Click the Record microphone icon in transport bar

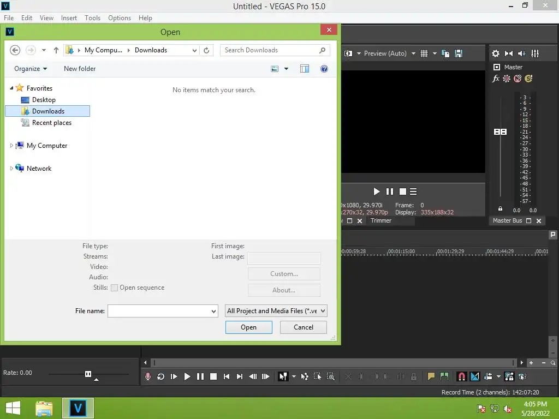[147, 376]
